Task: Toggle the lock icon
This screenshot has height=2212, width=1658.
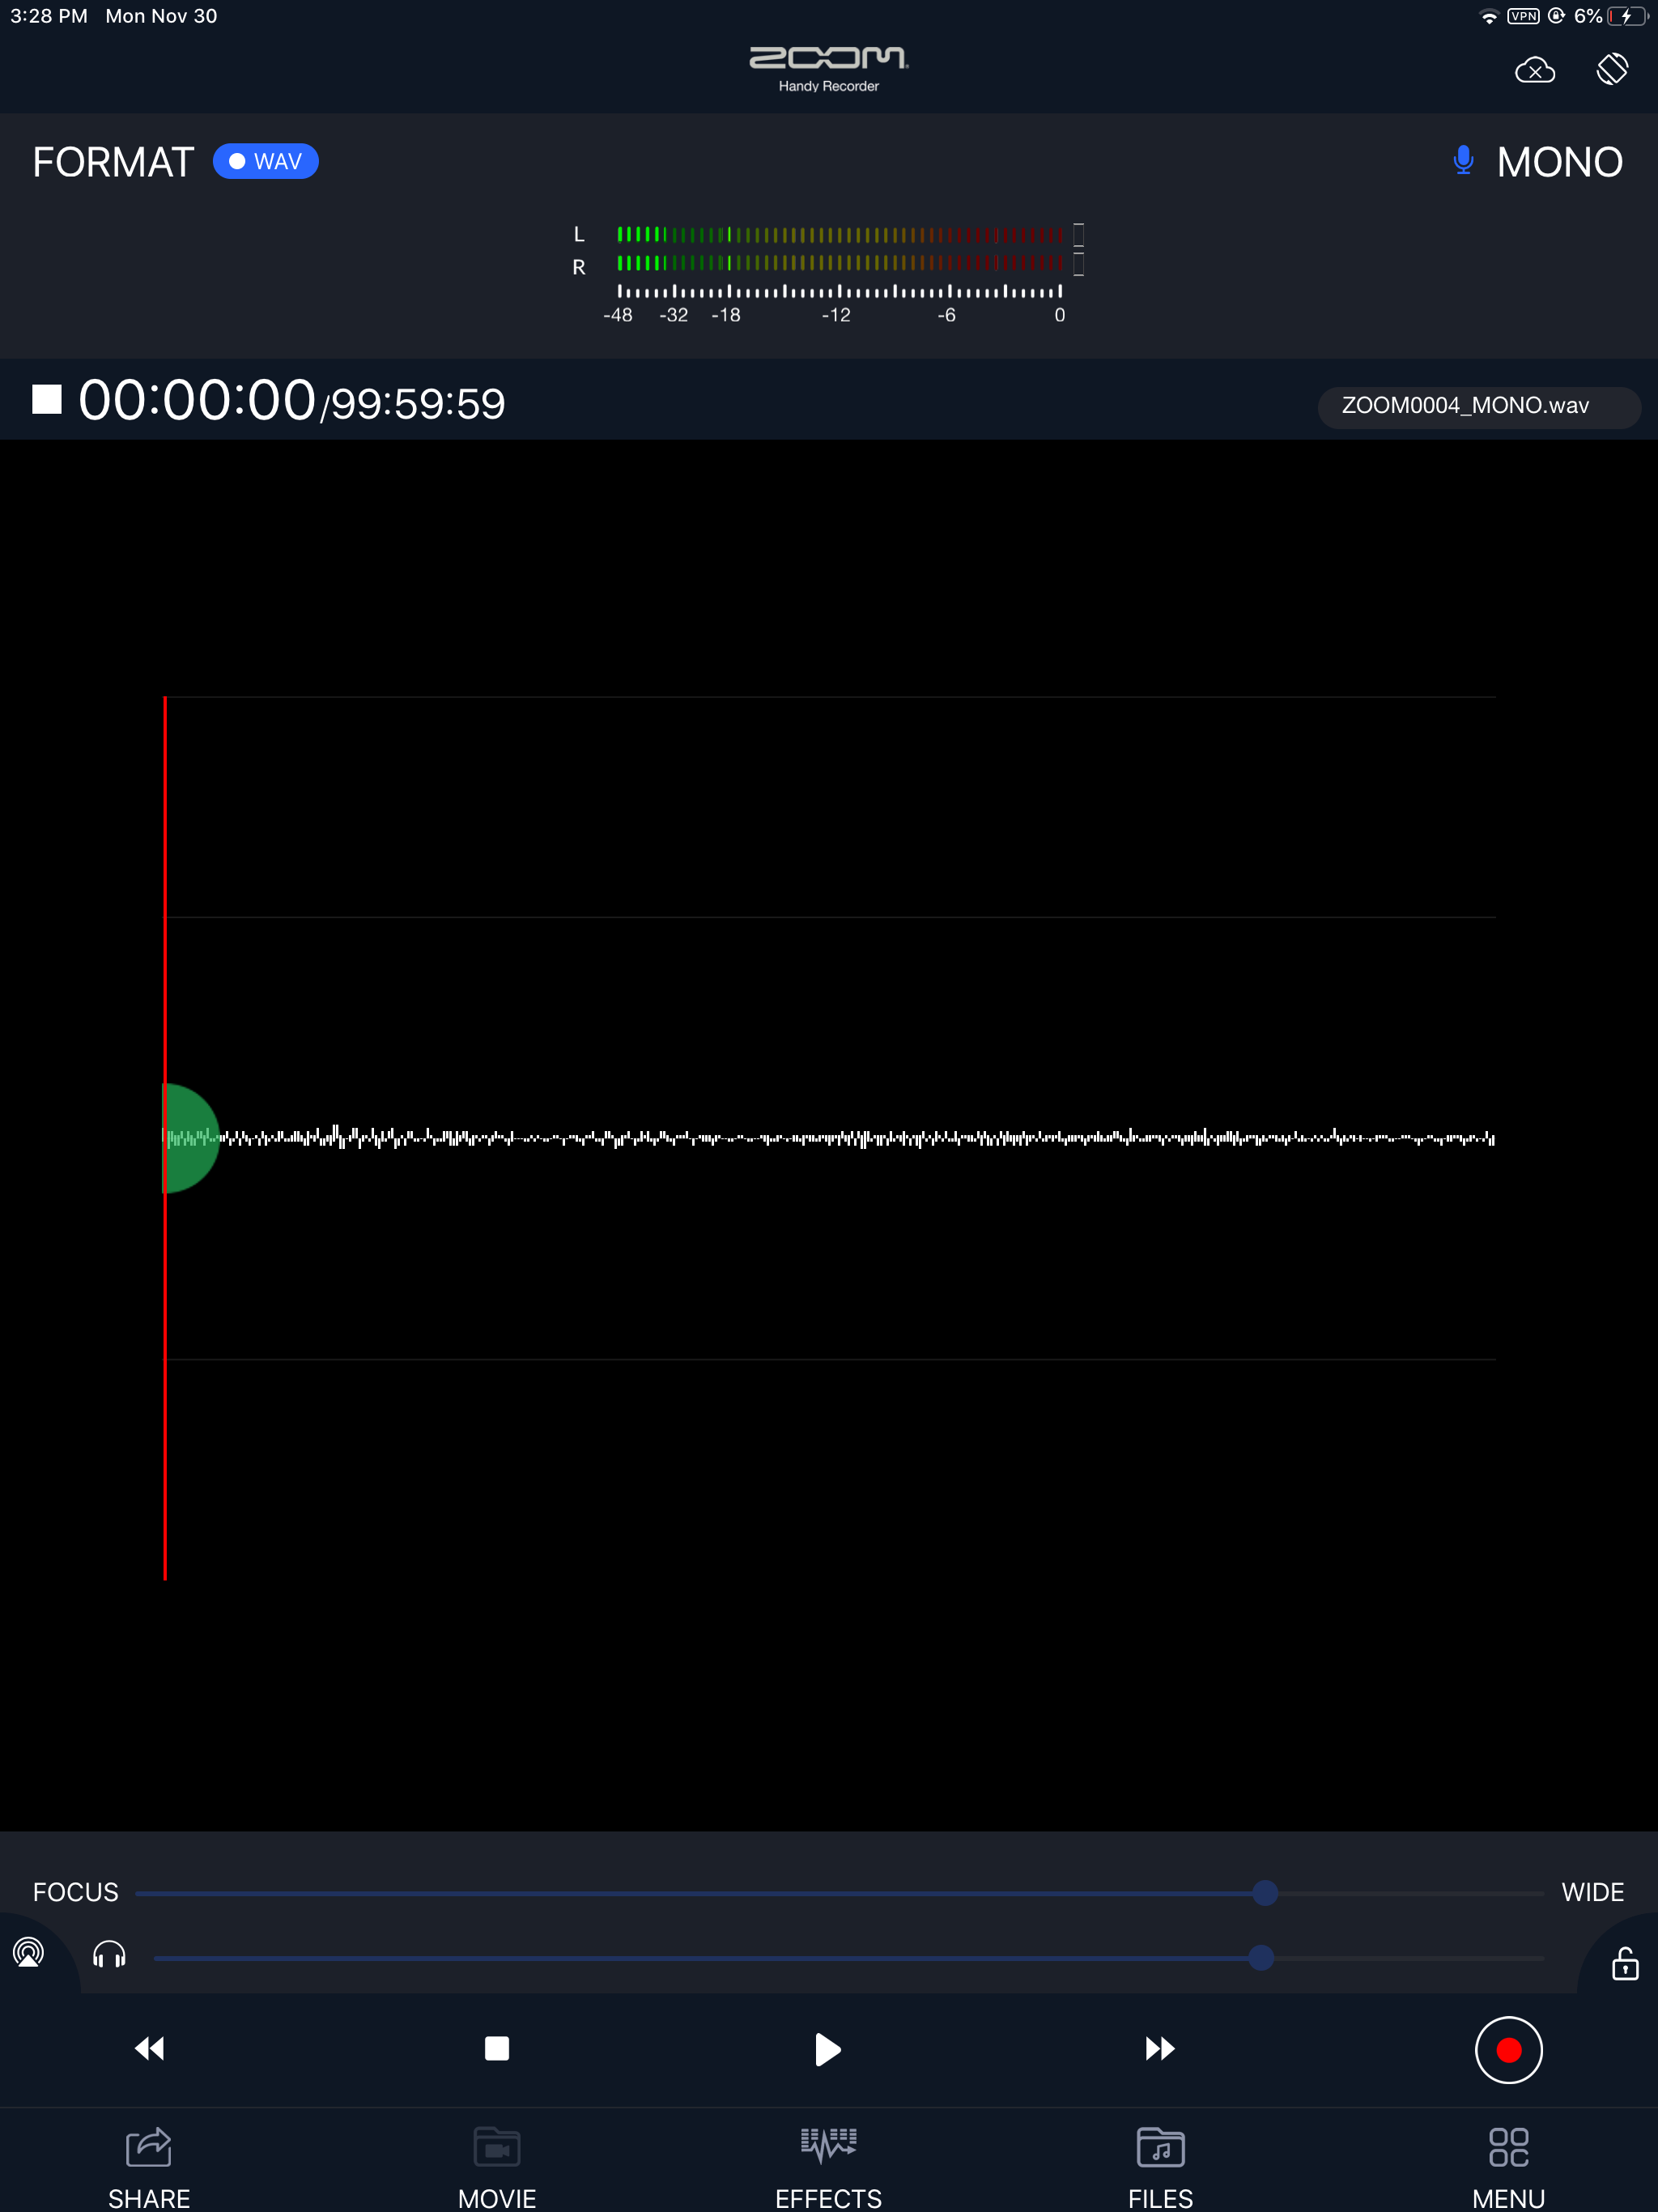Action: tap(1624, 1963)
